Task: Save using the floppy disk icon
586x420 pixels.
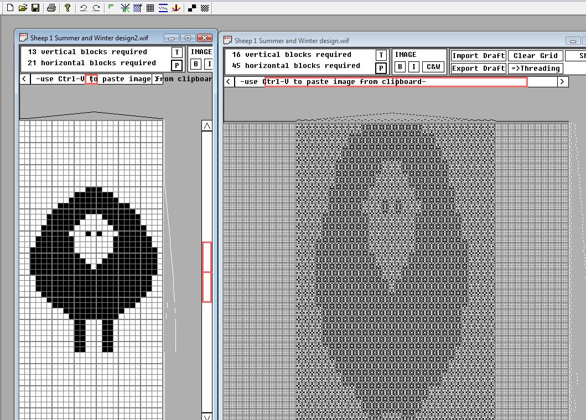Action: 35,8
